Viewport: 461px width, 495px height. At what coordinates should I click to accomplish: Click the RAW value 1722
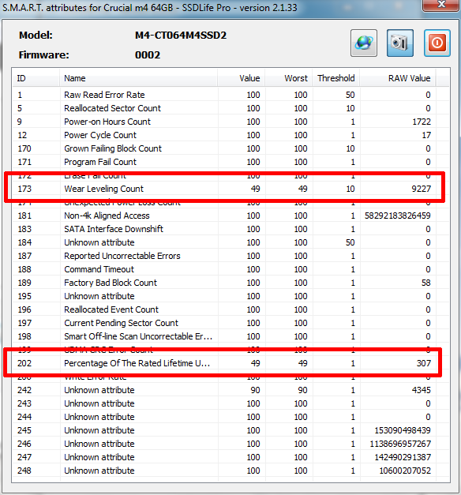(x=422, y=122)
